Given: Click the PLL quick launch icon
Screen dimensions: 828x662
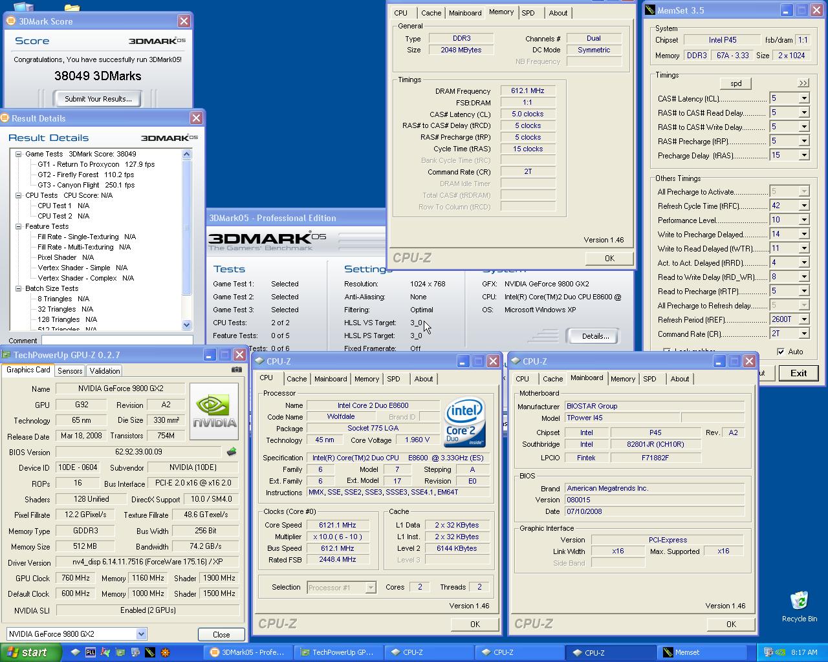Looking at the screenshot, I should coord(90,652).
